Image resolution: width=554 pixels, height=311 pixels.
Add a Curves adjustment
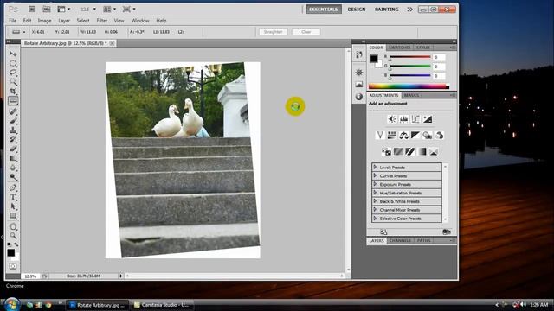(x=415, y=119)
